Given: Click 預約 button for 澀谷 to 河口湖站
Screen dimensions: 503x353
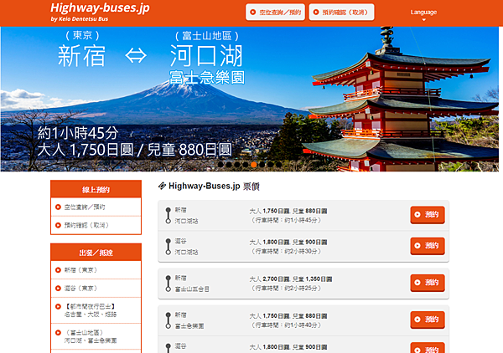Looking at the screenshot, I should point(428,246).
